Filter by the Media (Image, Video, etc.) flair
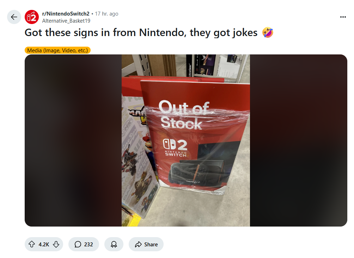This screenshot has height=258, width=354. (57, 50)
